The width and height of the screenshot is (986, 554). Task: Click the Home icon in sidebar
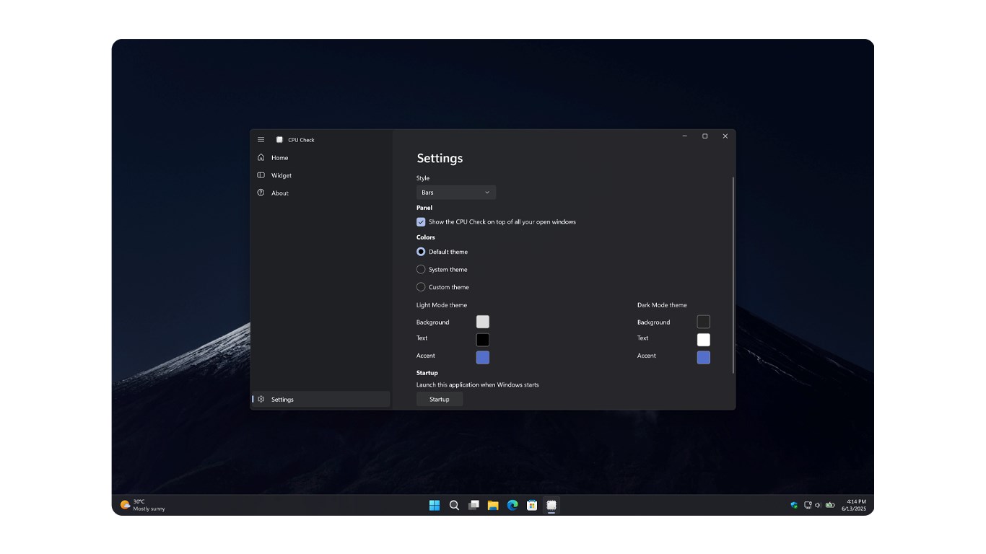[x=261, y=157]
